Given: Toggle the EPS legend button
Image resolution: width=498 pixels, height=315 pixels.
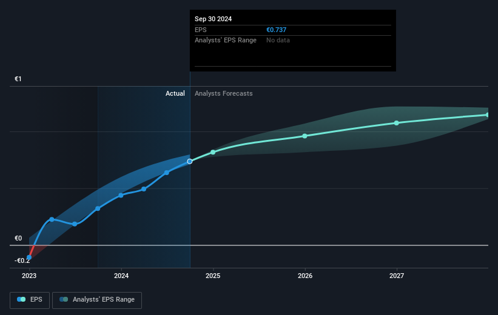Looking at the screenshot, I should [x=30, y=300].
